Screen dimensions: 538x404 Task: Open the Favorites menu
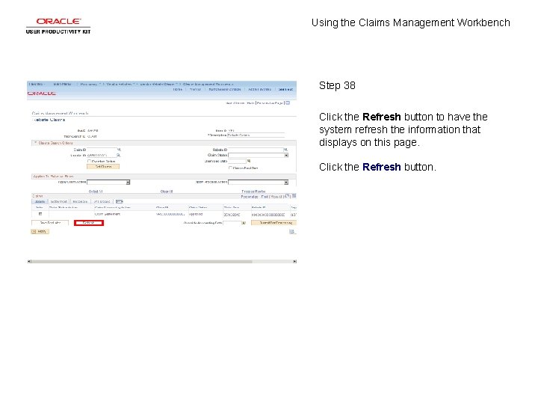click(36, 84)
